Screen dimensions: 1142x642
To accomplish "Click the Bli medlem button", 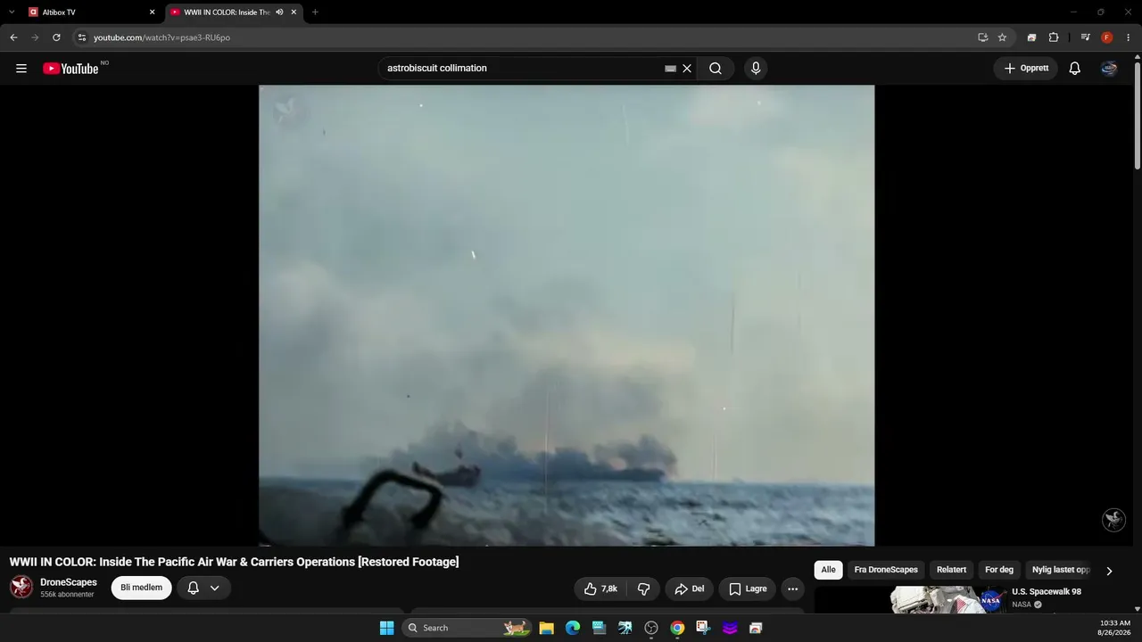I will (x=141, y=588).
